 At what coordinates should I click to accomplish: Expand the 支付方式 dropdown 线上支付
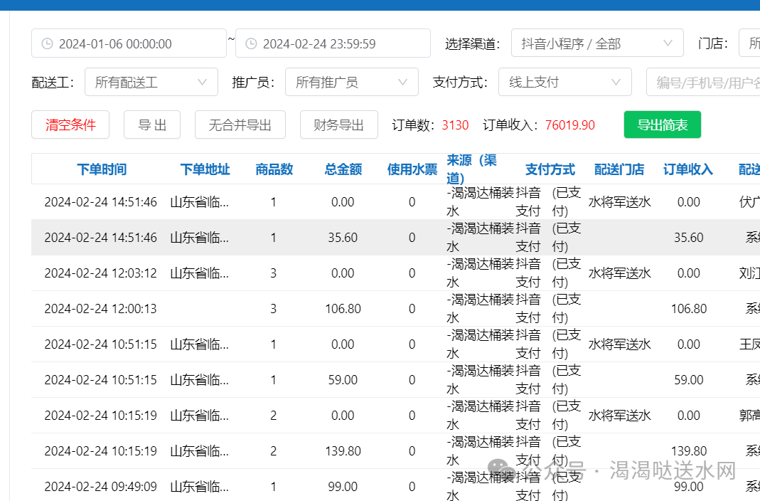click(565, 82)
